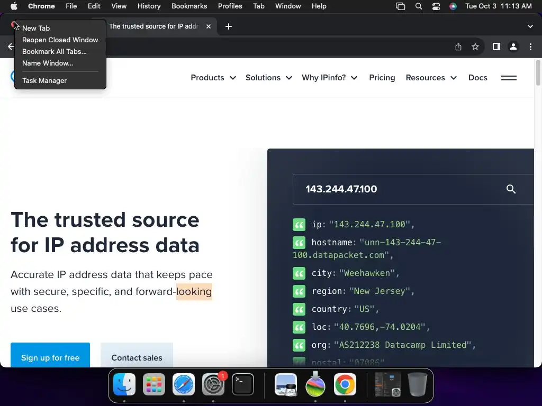Image resolution: width=542 pixels, height=406 pixels.
Task: Open Preview app in the Dock
Action: click(285, 384)
